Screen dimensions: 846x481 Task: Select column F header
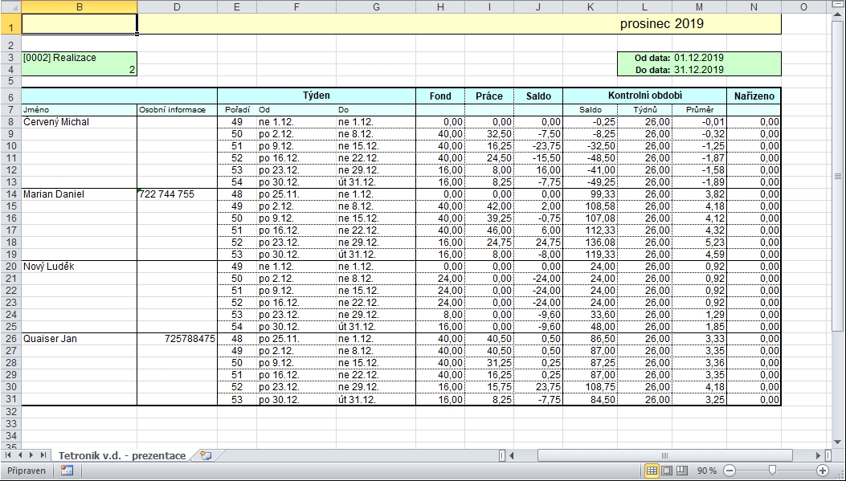(x=296, y=6)
